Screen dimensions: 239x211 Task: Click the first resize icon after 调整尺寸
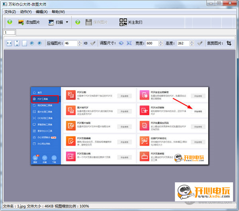pyautogui.click(x=121, y=43)
